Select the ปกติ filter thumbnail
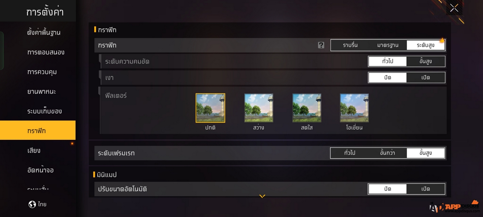Screen dimensions: 483x217 tap(210, 108)
